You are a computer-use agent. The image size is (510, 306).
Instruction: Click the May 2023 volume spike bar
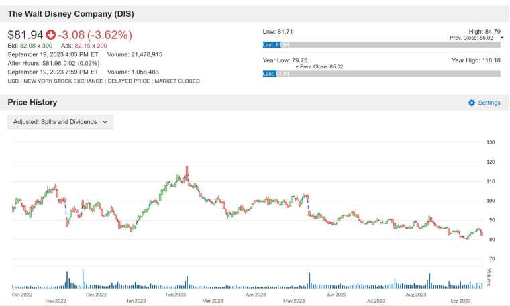pos(309,280)
